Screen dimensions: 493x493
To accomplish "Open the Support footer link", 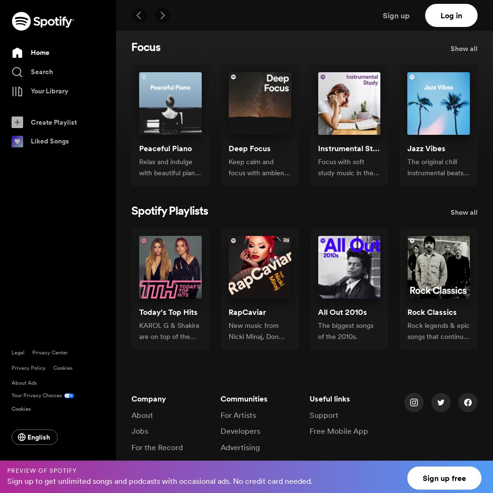I will click(324, 415).
